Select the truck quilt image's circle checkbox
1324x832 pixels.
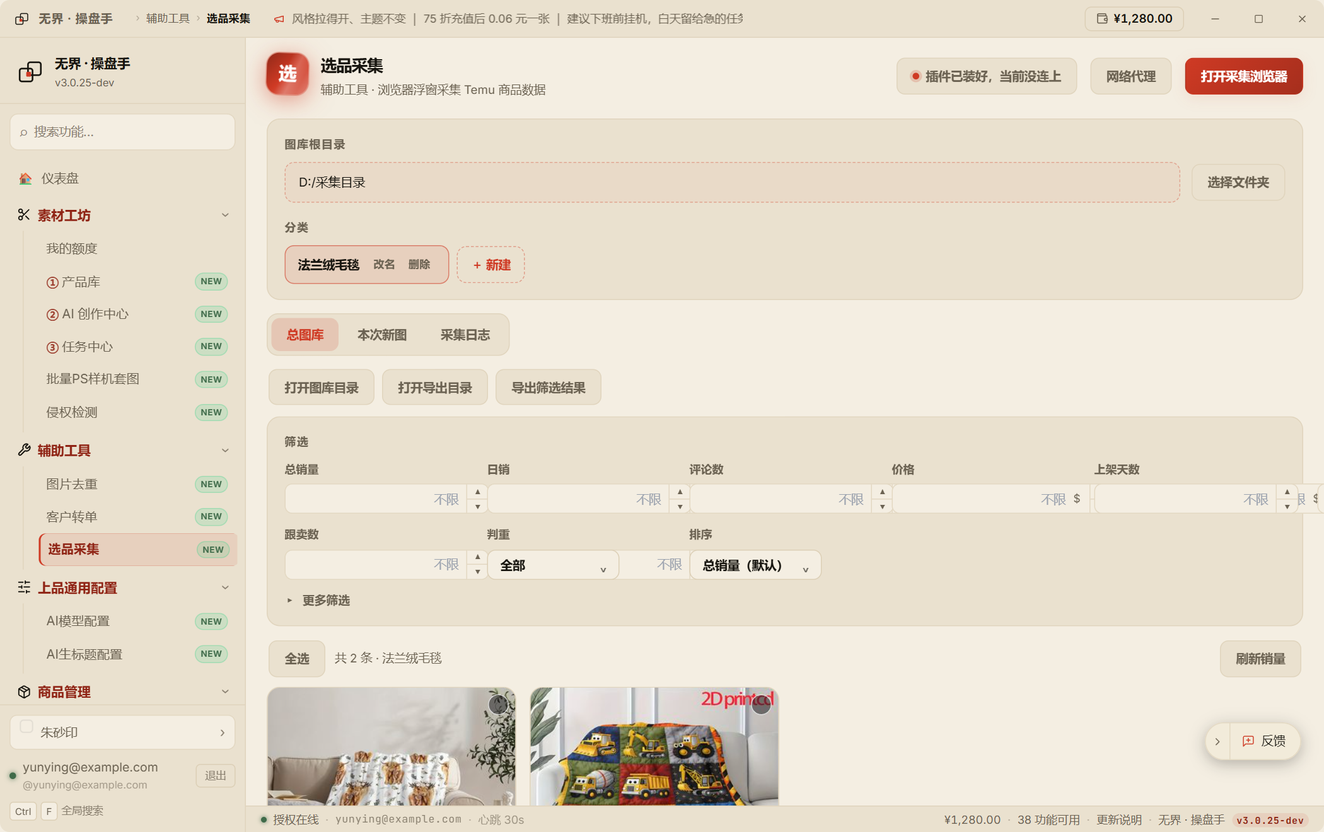click(x=761, y=704)
